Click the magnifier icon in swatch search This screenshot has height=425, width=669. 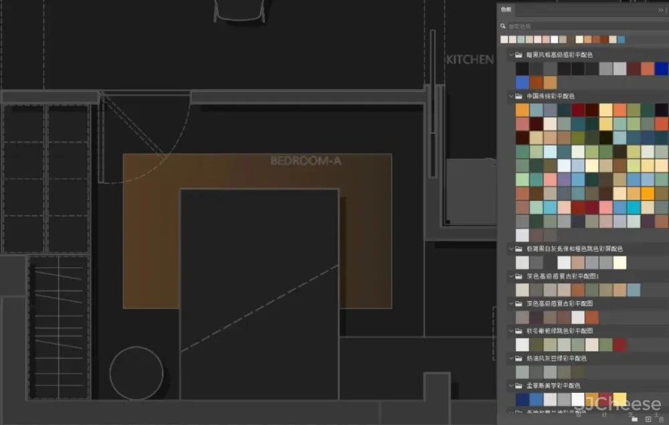pos(504,26)
